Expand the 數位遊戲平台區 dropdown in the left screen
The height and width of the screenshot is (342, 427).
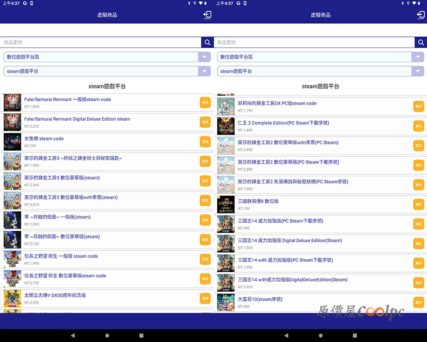(x=204, y=57)
